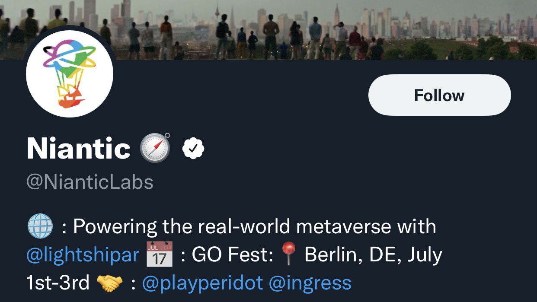
Task: Click the 1st-3rd date text
Action: [x=58, y=283]
